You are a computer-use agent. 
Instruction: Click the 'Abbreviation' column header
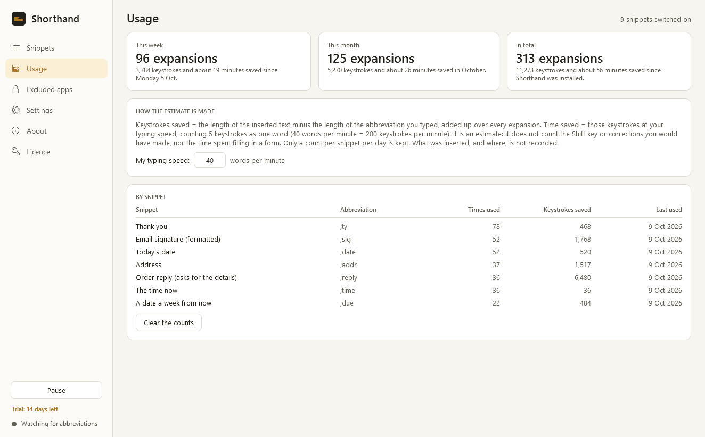click(x=358, y=210)
